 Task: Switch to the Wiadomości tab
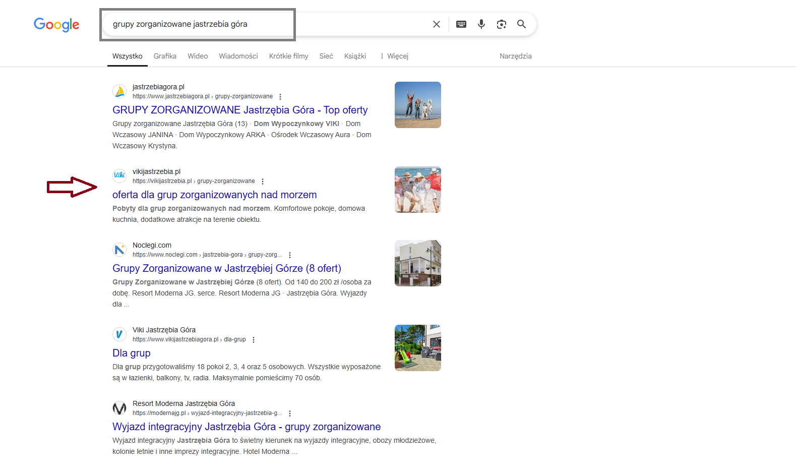click(x=238, y=56)
